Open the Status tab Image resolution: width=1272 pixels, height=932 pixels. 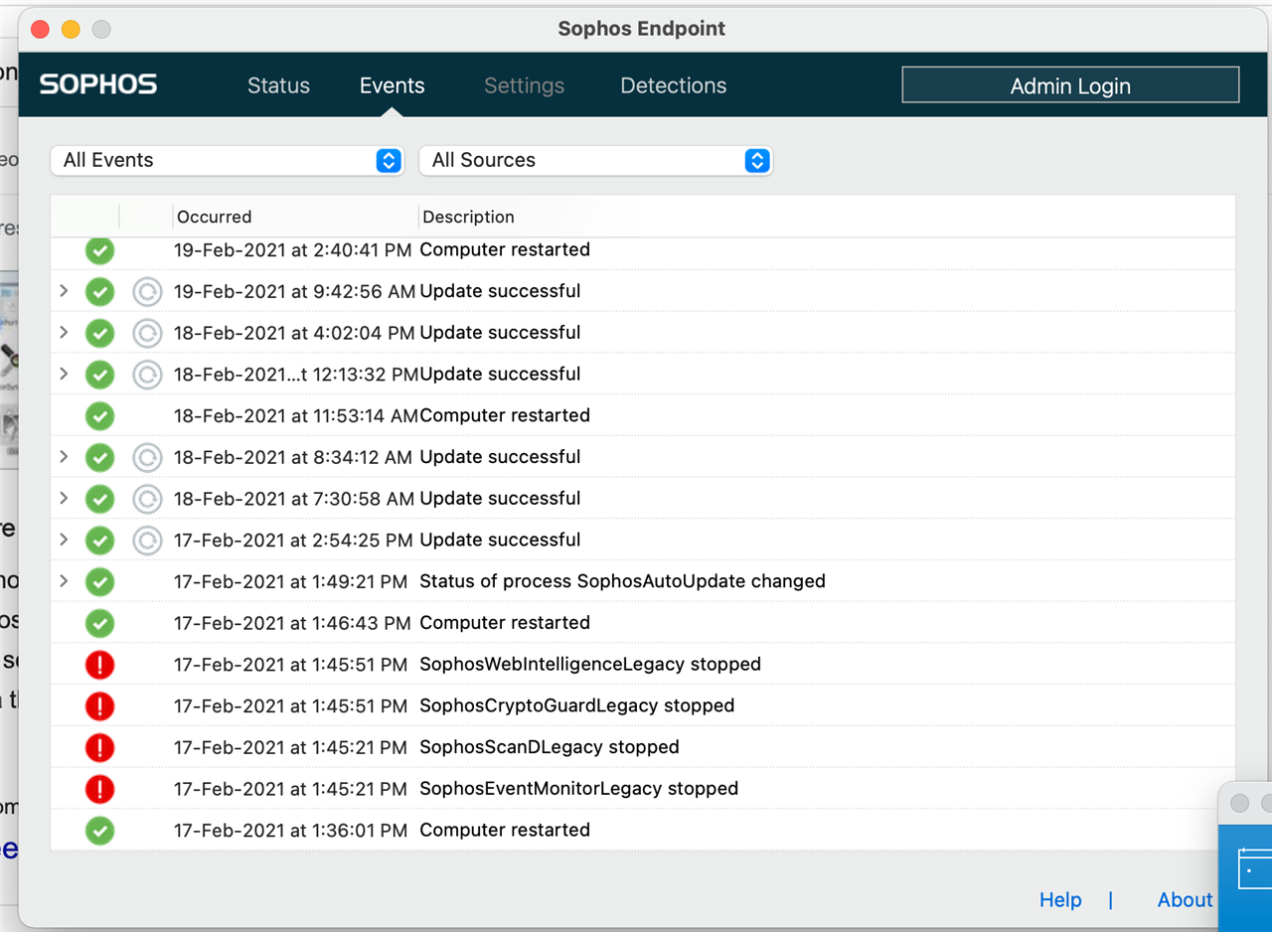(278, 85)
